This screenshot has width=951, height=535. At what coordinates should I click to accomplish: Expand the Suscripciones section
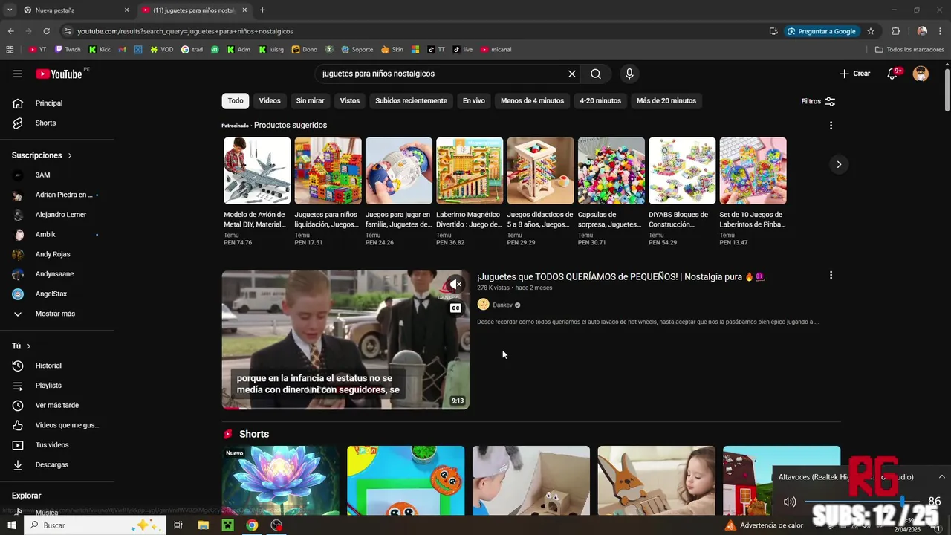[x=42, y=155]
